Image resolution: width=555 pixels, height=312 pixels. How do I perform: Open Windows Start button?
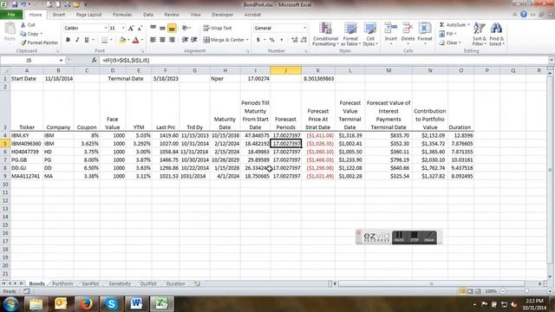[x=10, y=303]
